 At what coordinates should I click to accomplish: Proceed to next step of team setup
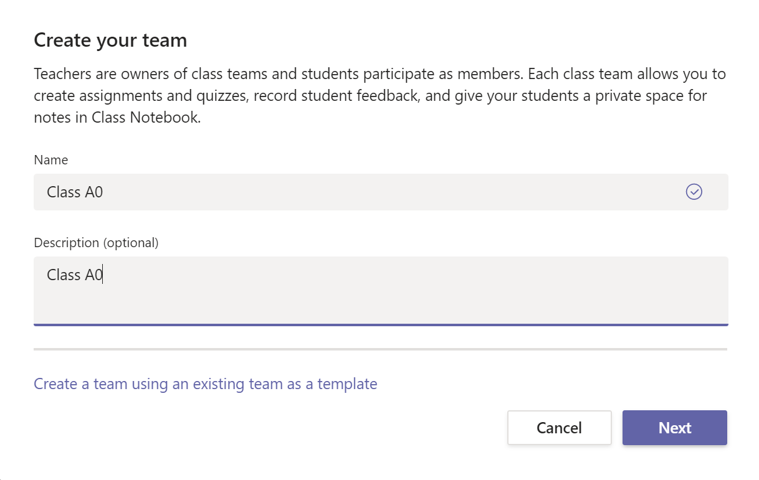tap(674, 428)
